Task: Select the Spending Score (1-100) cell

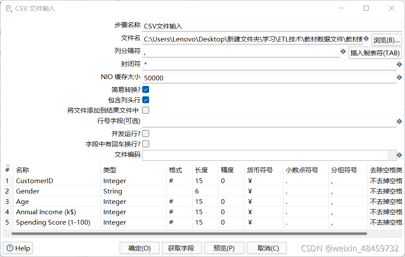Action: (x=57, y=222)
